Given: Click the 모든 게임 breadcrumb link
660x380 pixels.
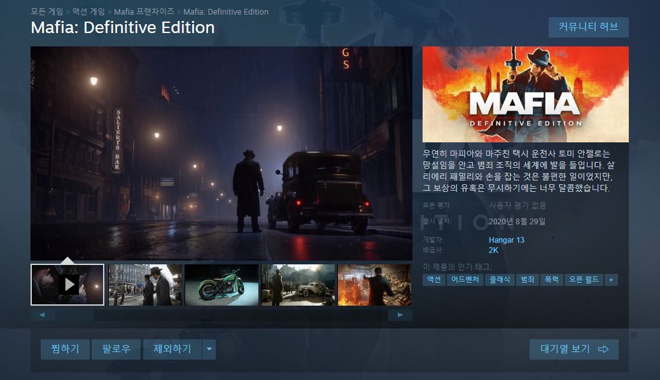Looking at the screenshot, I should click(x=46, y=12).
